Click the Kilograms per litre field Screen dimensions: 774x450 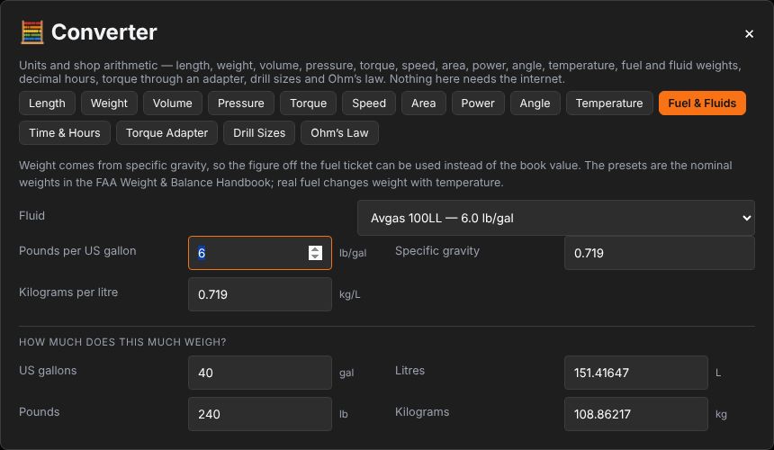pos(259,294)
